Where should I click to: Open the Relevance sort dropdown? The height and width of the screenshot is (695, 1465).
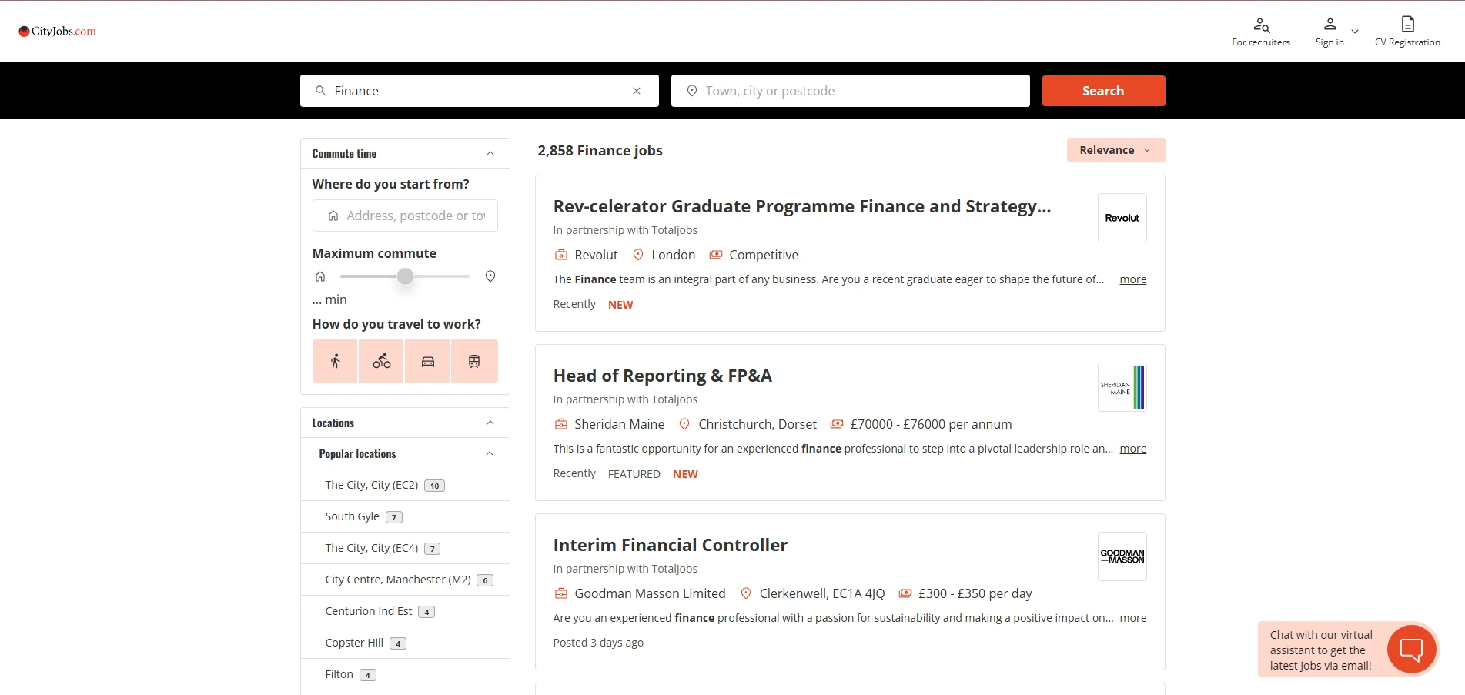pos(1115,150)
